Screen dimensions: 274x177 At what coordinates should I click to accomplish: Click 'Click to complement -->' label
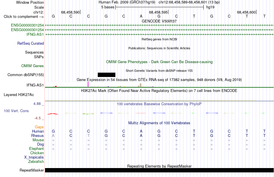click(x=24, y=17)
